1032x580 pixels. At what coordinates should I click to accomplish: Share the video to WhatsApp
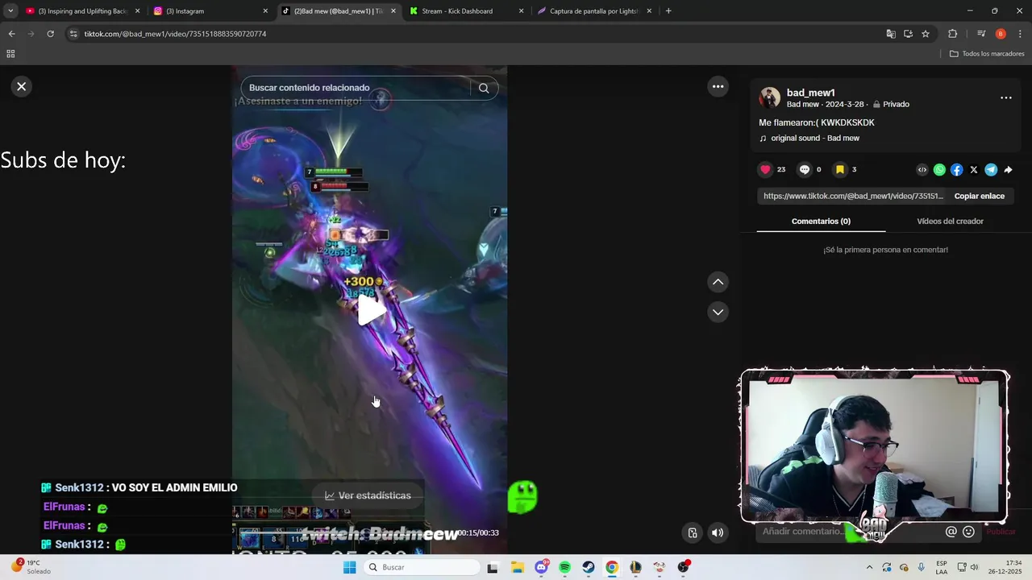coord(939,169)
